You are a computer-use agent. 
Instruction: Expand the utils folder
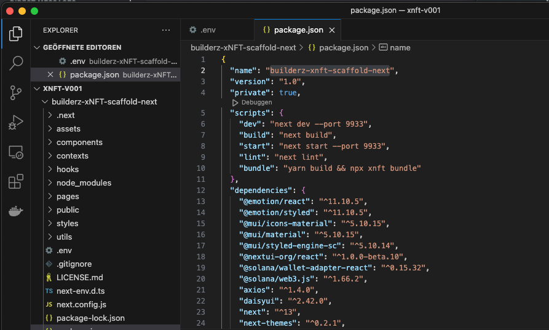click(50, 237)
